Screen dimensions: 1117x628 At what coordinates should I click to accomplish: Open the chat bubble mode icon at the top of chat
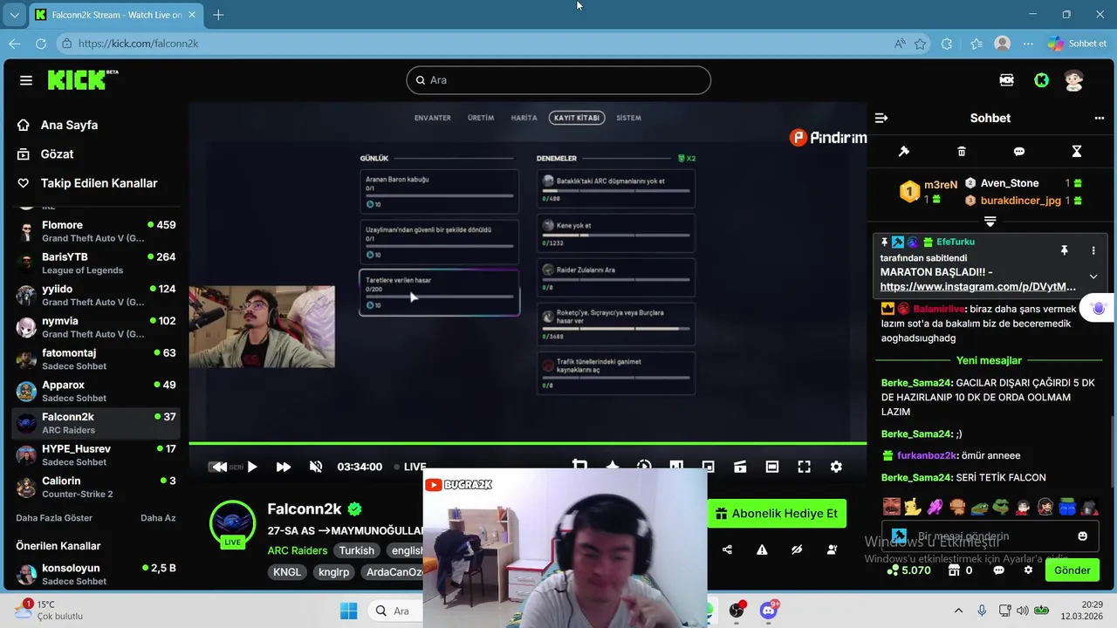[1019, 152]
